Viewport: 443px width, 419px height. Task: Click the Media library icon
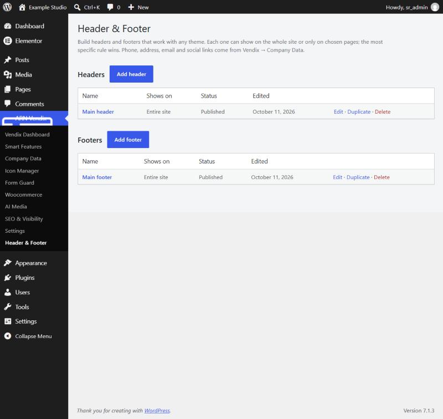click(x=8, y=74)
